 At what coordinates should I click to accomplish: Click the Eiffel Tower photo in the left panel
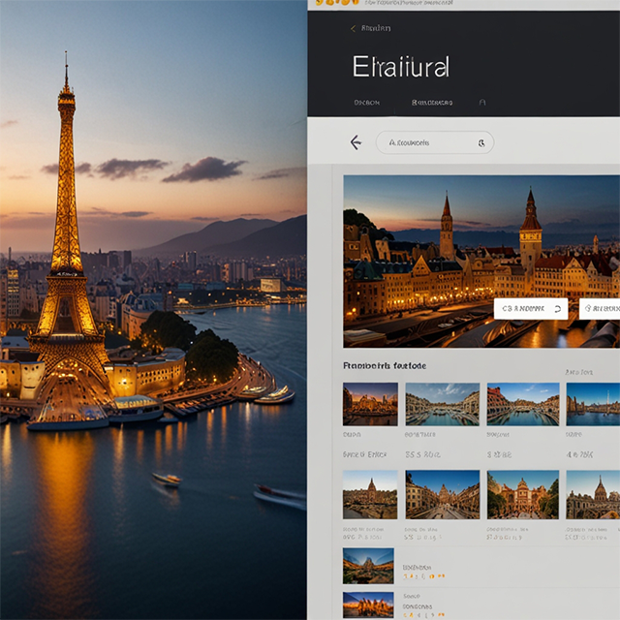click(x=153, y=310)
